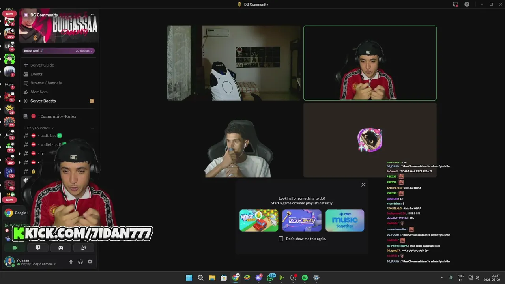The width and height of the screenshot is (505, 284).
Task: Open File Explorer from taskbar
Action: pyautogui.click(x=212, y=278)
